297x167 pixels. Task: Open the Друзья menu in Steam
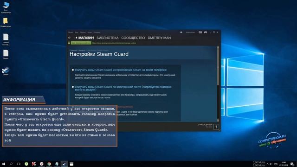pyautogui.click(x=83, y=32)
